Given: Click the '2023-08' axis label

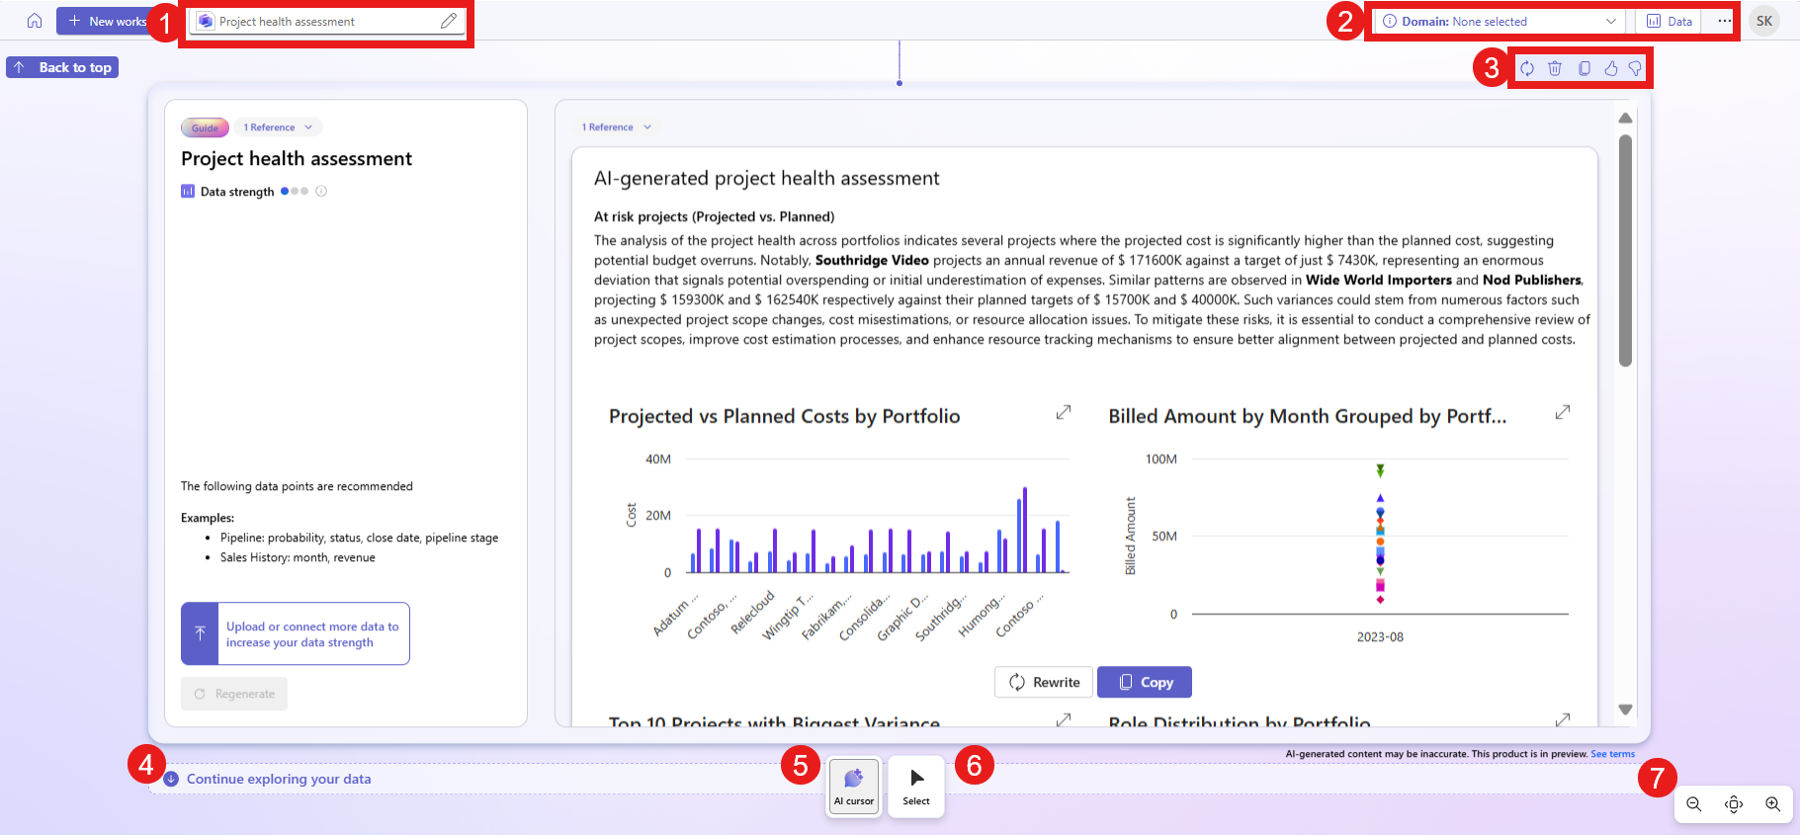Looking at the screenshot, I should coord(1380,637).
